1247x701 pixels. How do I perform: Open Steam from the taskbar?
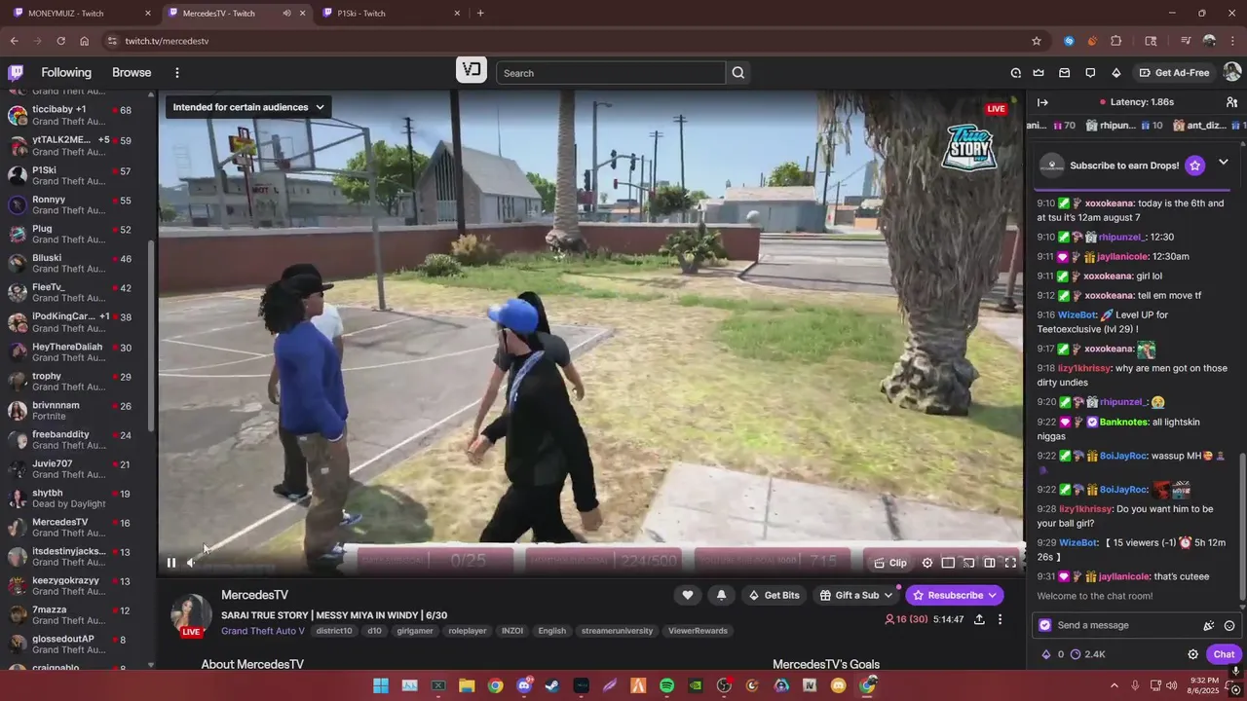[552, 685]
